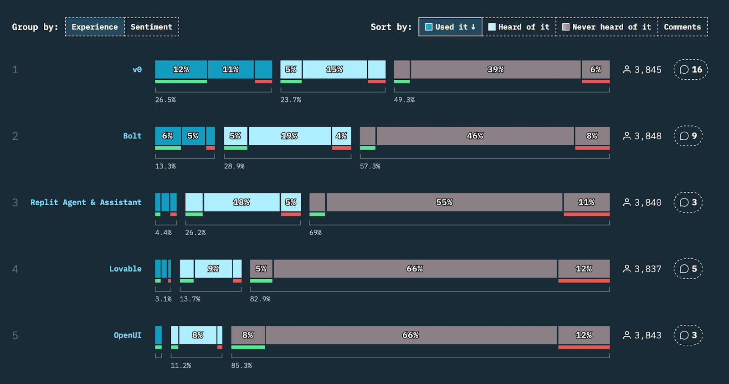Click the respondents icon beside 3,848
Image resolution: width=729 pixels, height=384 pixels.
click(627, 136)
